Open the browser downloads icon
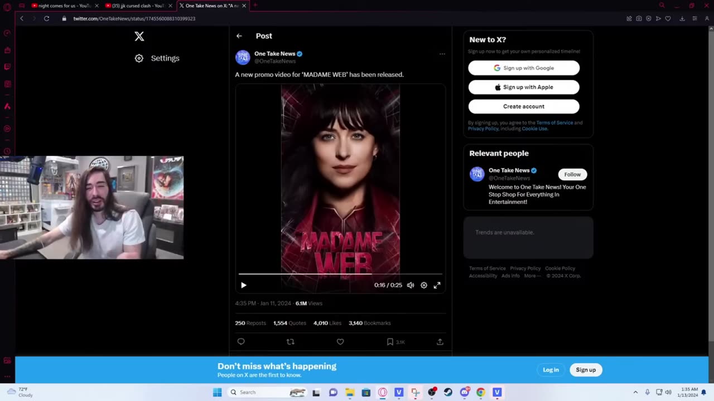The height and width of the screenshot is (401, 714). pos(682,18)
